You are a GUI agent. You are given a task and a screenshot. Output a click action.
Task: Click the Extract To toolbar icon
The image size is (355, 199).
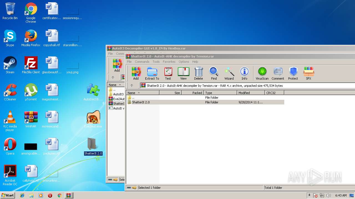pos(152,74)
